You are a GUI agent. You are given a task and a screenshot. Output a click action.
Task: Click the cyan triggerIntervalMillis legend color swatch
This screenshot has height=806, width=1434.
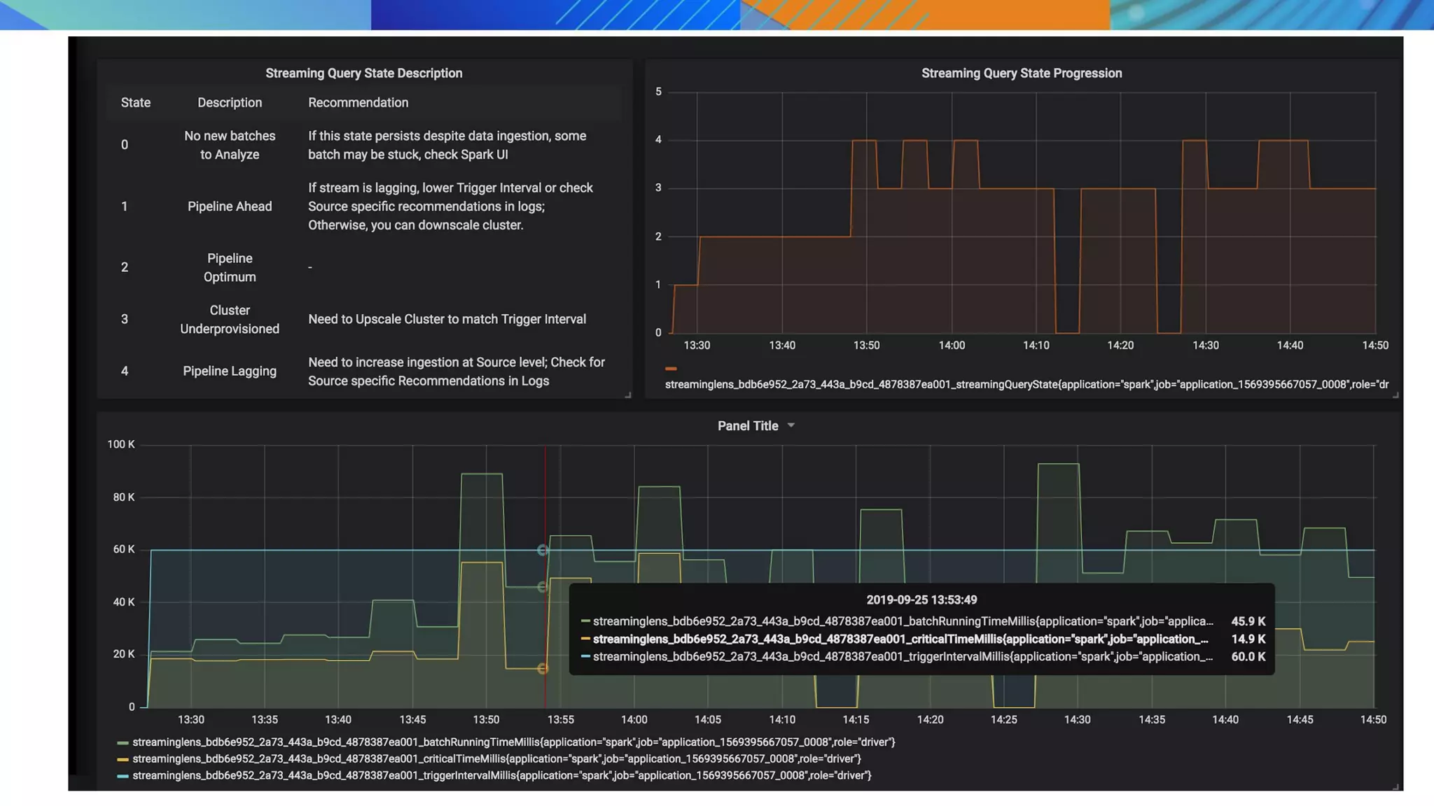[123, 776]
